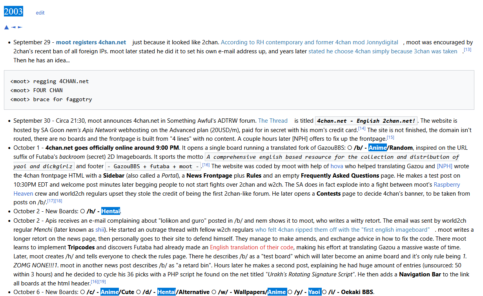Click citation [16] after the footer code box
Screen dimensions: 483x296
click(x=206, y=165)
